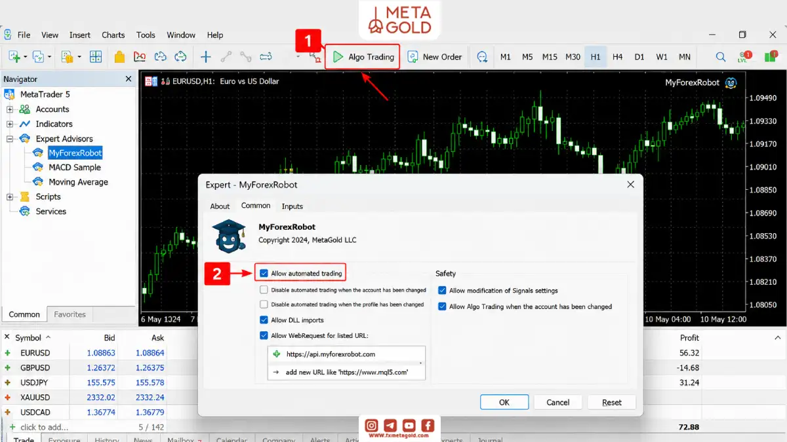Click the green chart bars icon with badge
The image size is (787, 442).
[771, 57]
